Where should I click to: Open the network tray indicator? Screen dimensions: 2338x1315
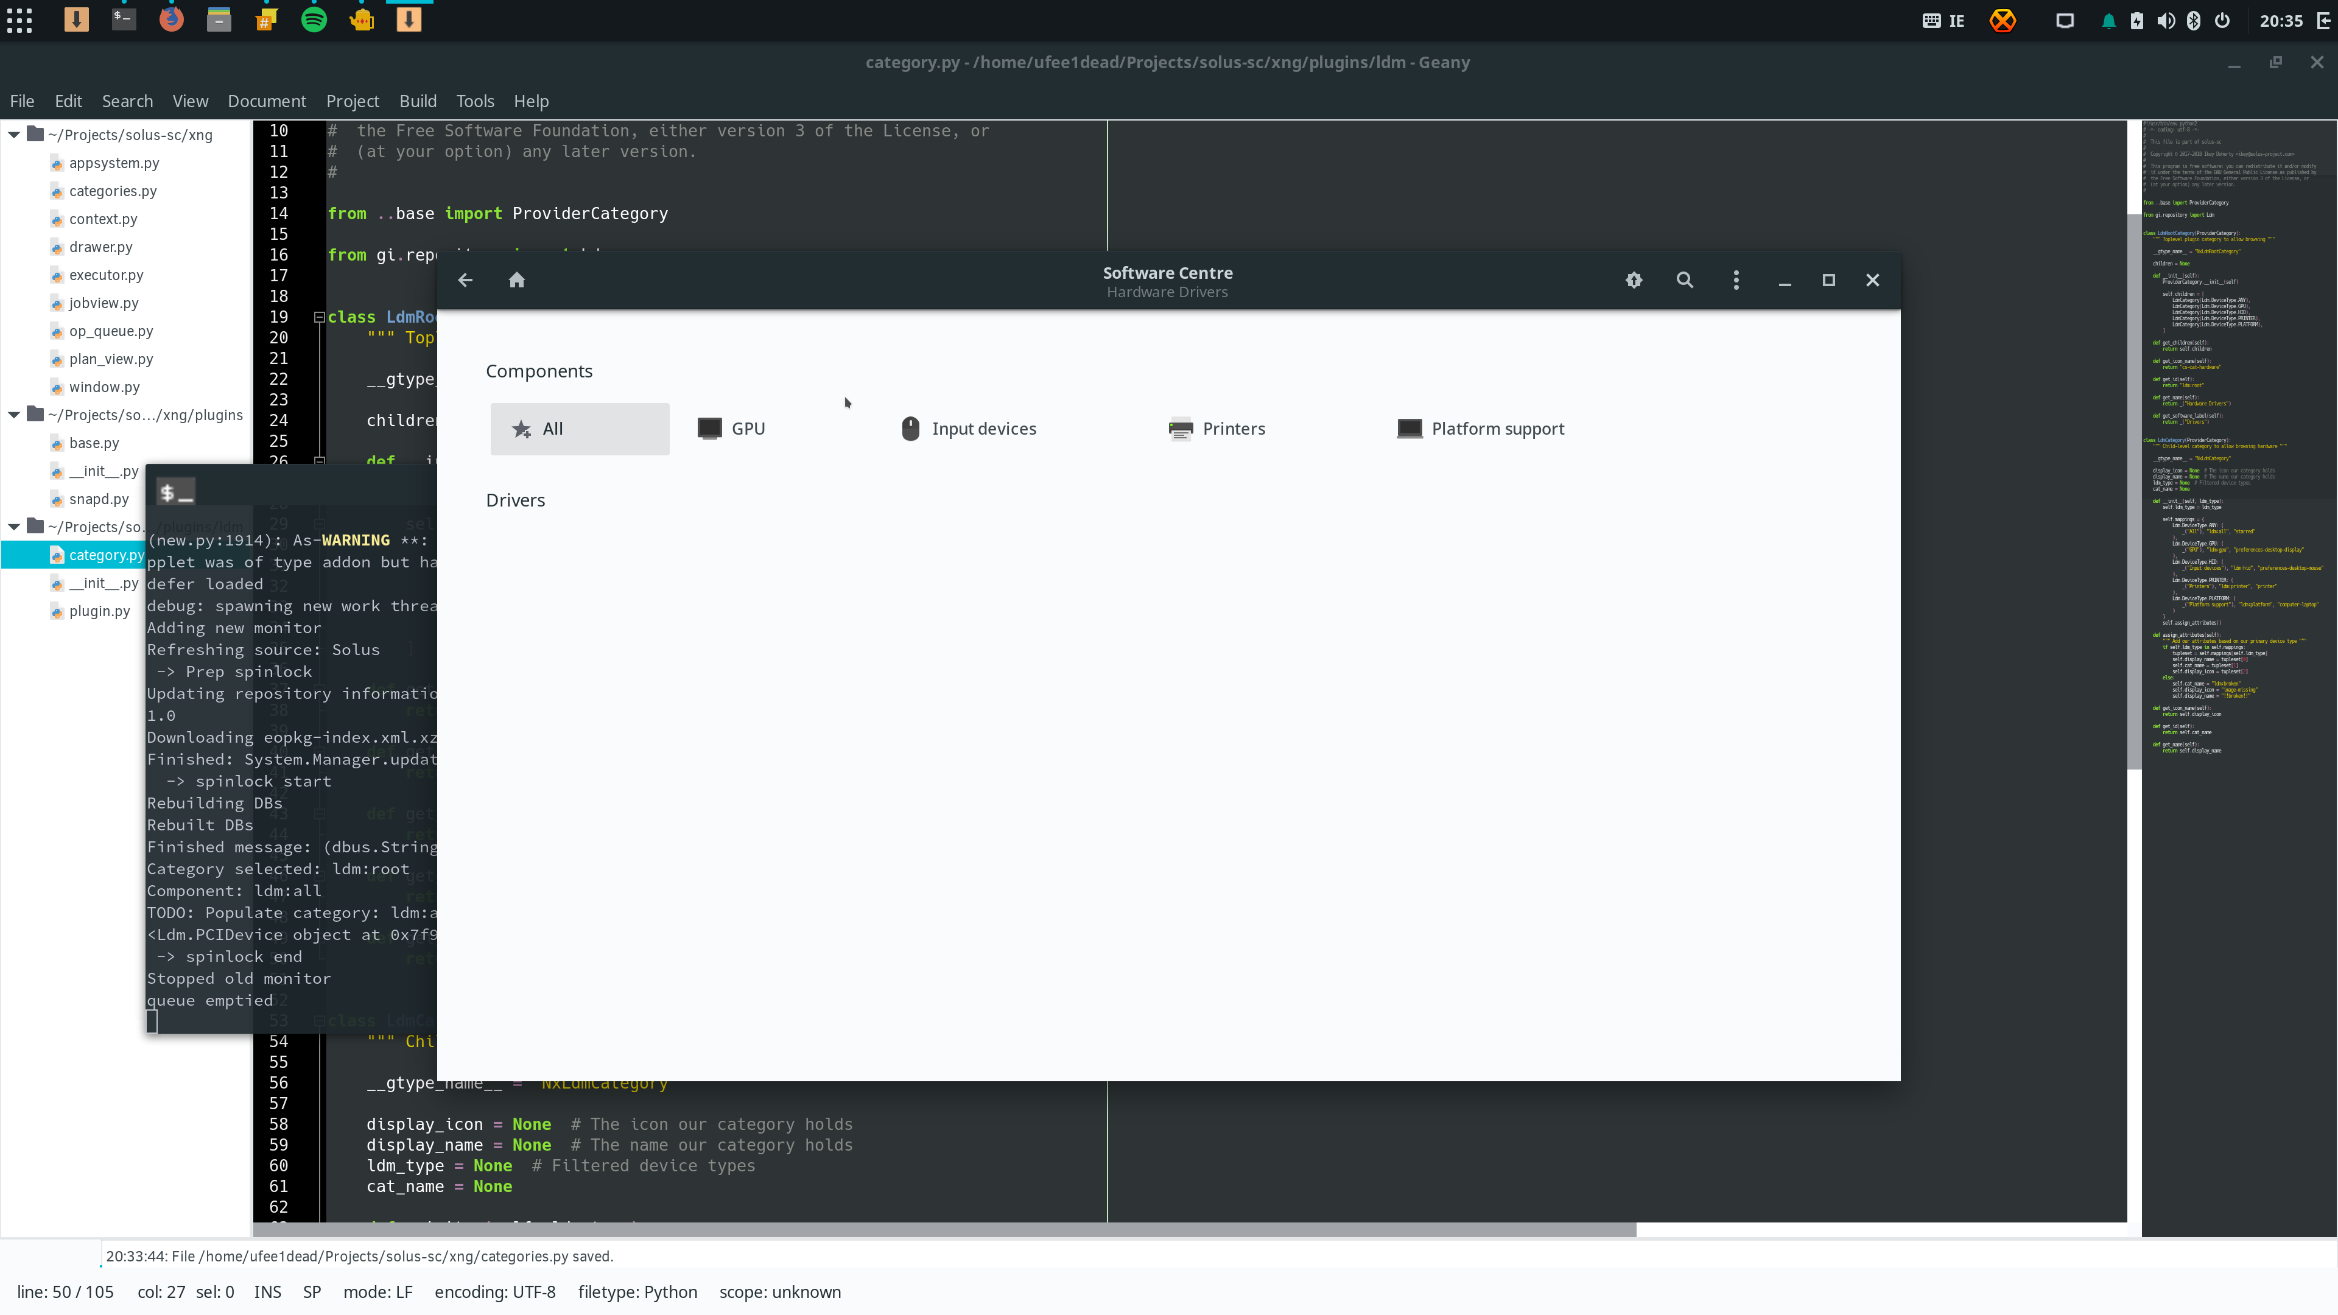coord(2064,21)
